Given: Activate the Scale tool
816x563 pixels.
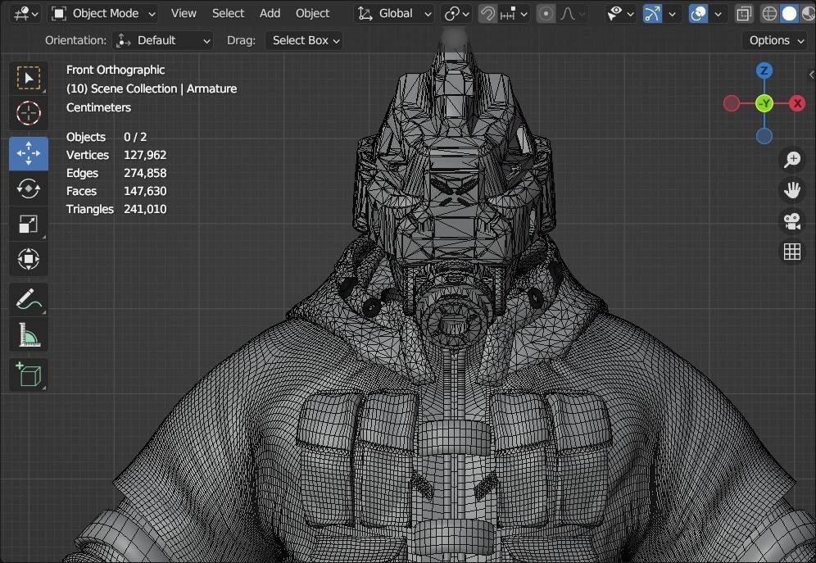Looking at the screenshot, I should point(29,224).
